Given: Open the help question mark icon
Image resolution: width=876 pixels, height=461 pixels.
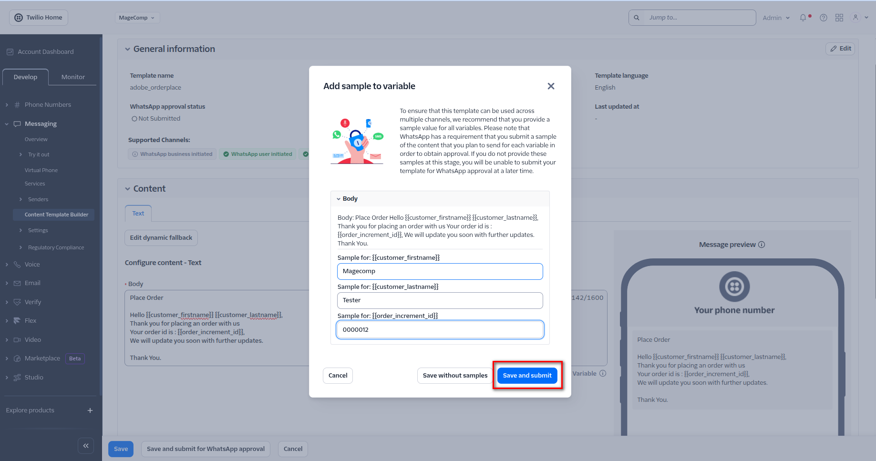Looking at the screenshot, I should coord(824,18).
